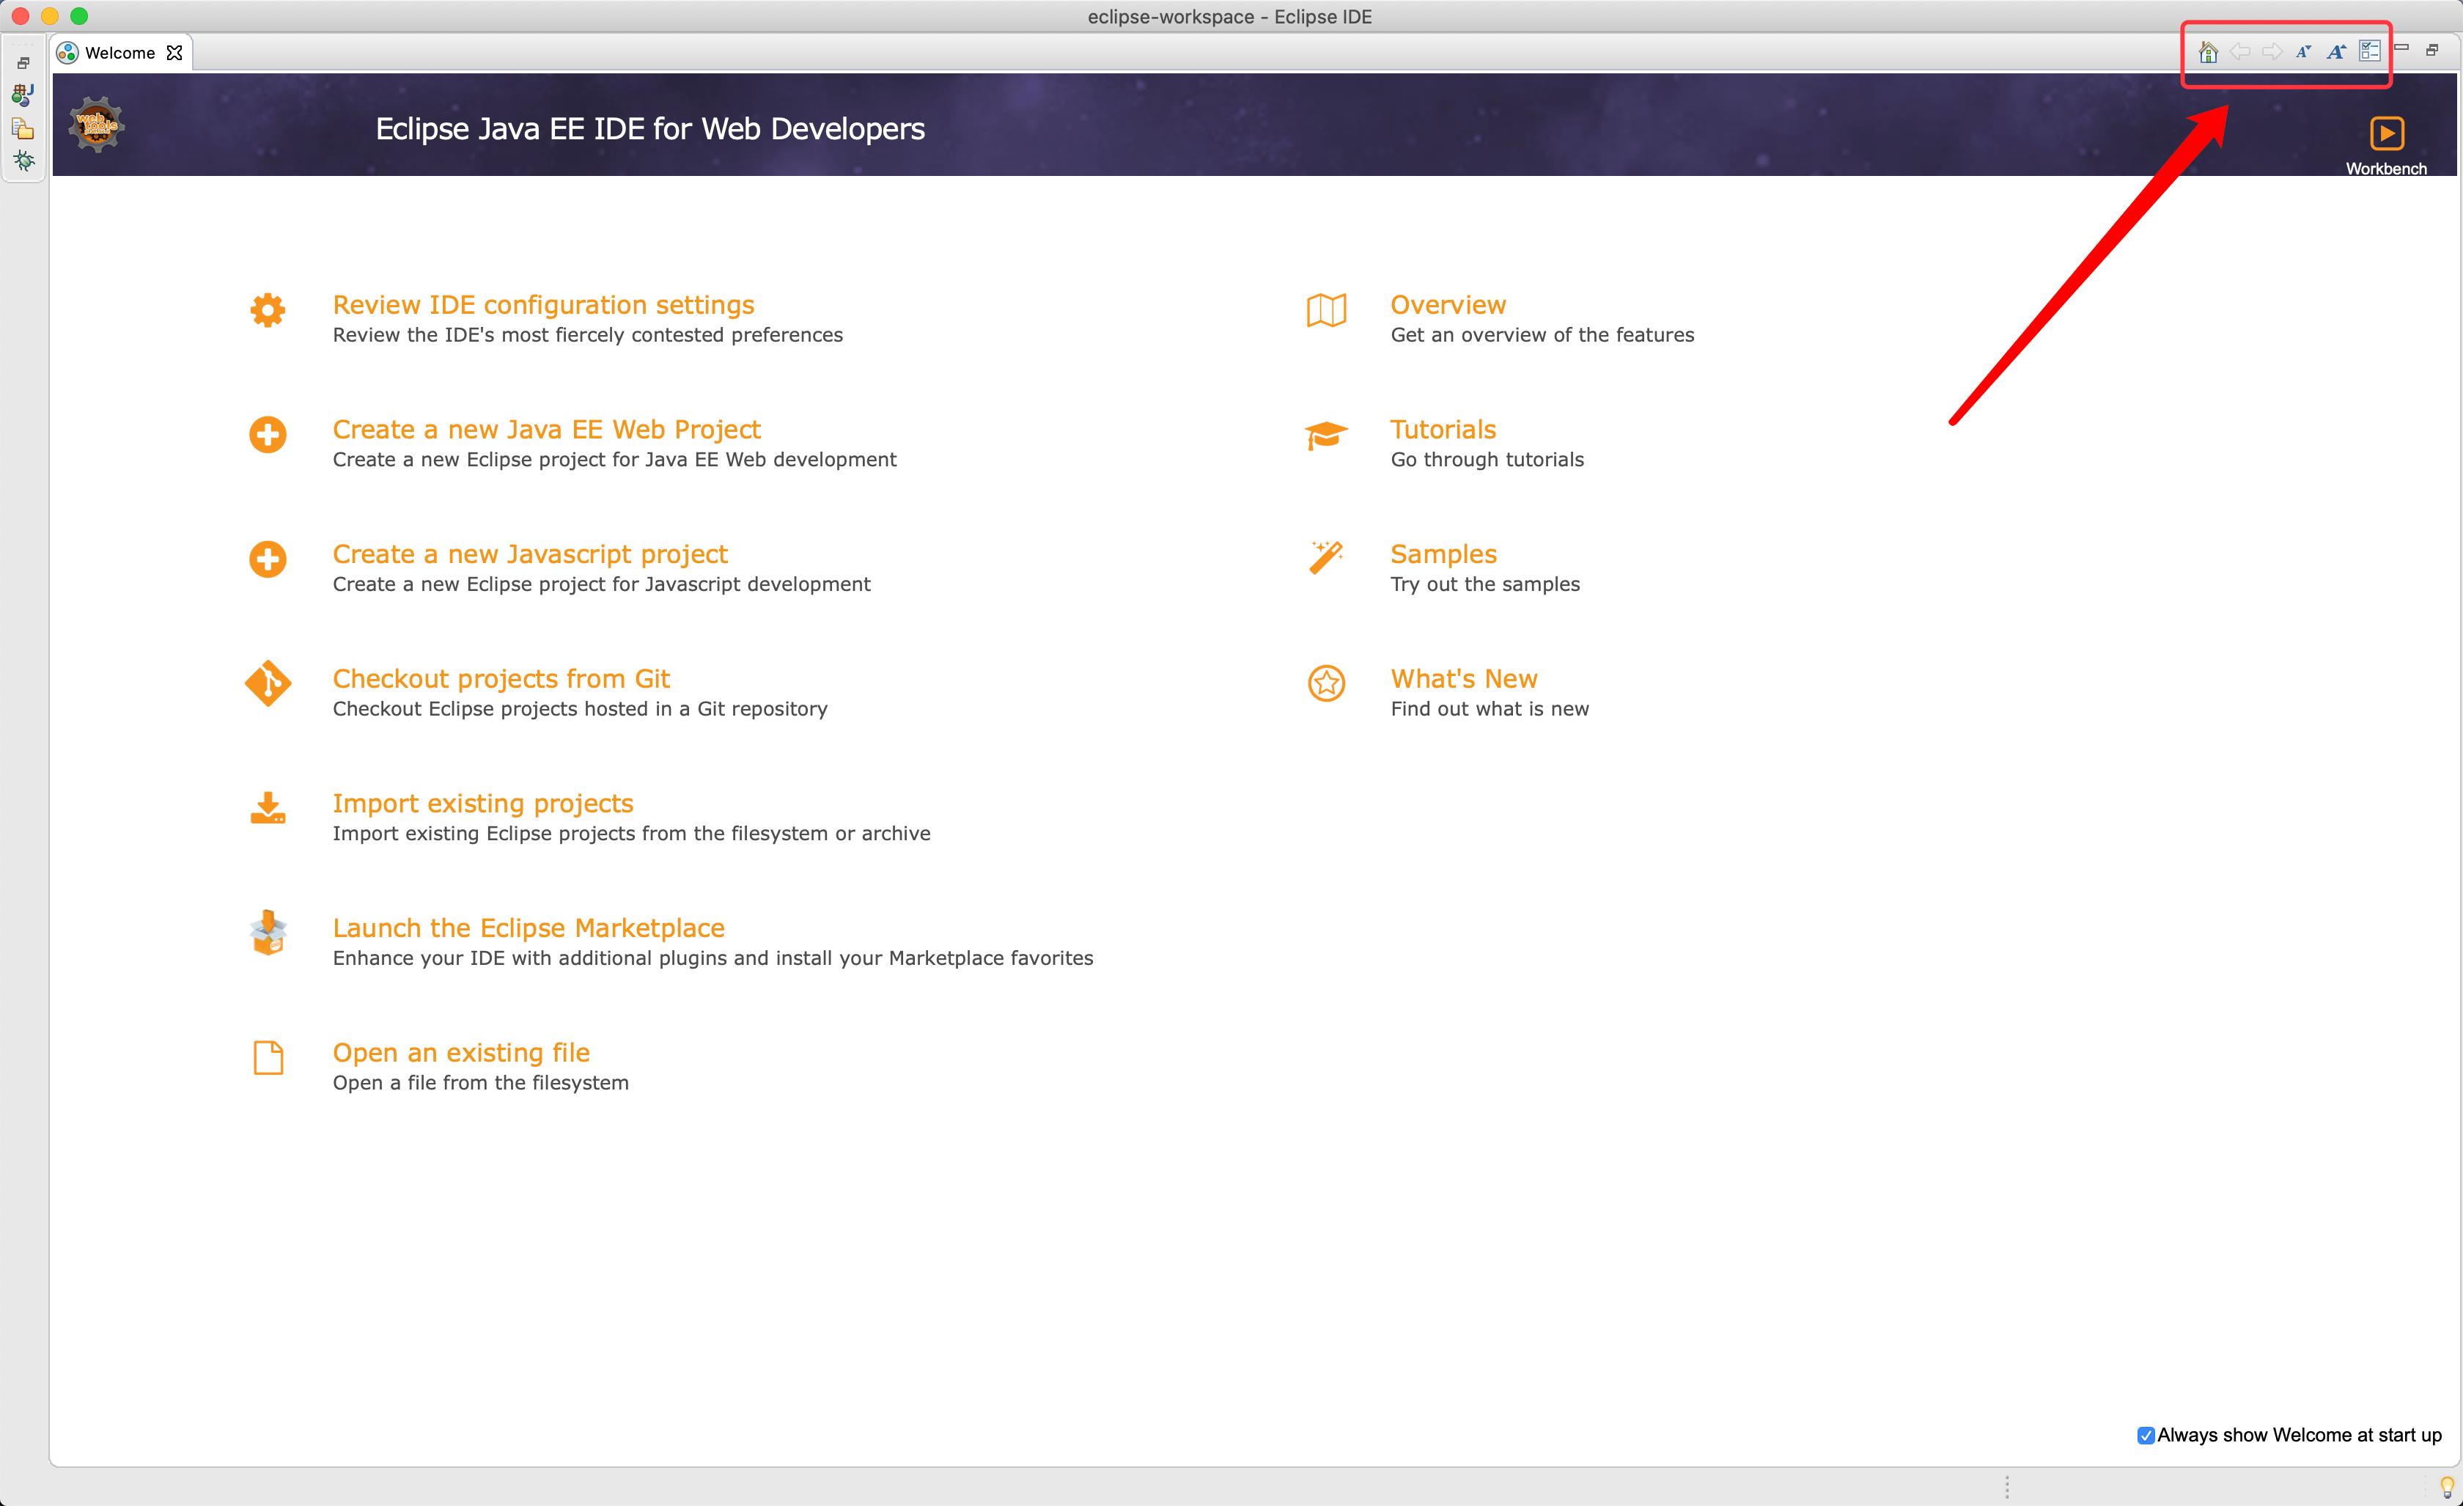The image size is (2463, 1506).
Task: Click the plus icon for Java EE Web Project
Action: point(268,435)
